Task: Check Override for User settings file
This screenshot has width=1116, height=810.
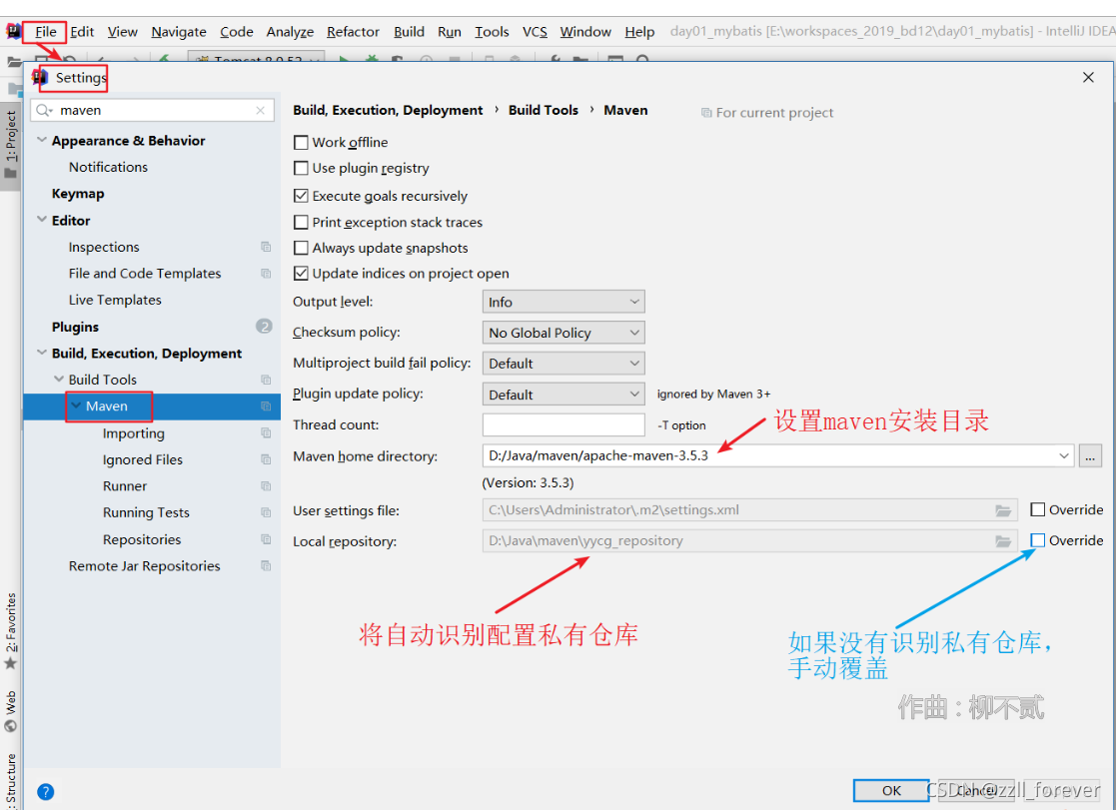Action: (1038, 509)
